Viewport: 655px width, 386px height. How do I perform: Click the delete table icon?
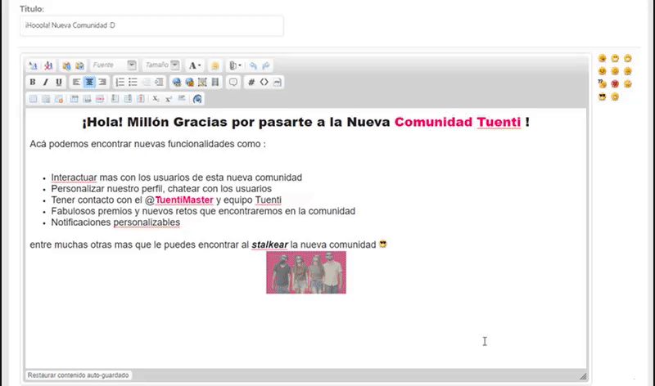59,99
